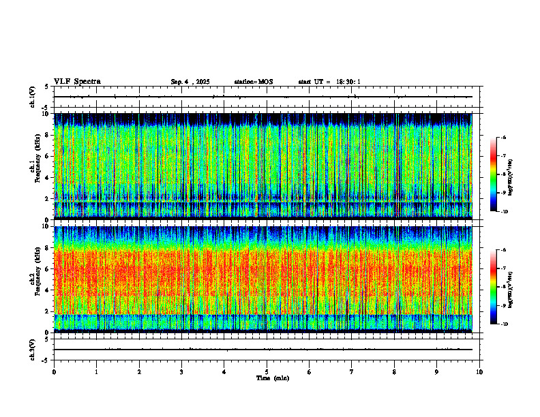Click the ch.2 colorbar "log(PSD)" label
540x417 pixels.
[511, 289]
